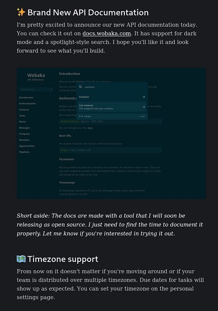Click the Brand New API Documentation heading
This screenshot has height=311, width=218.
[88, 13]
